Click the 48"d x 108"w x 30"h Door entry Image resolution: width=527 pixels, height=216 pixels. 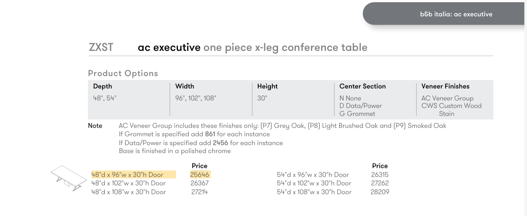click(x=129, y=192)
